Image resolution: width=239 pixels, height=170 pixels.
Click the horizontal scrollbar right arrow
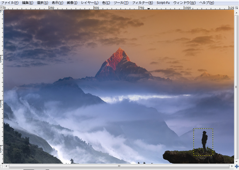[232, 166]
